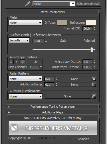Screen dimensions: 107x144
Task: Open the Relief Pattern None dropdown
Action: coord(26,79)
